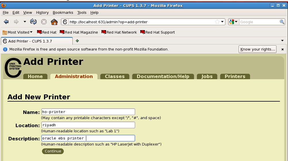Image resolution: width=288 pixels, height=161 pixels.
Task: Click the CUPS Unix Printing System logo
Action: 13,68
